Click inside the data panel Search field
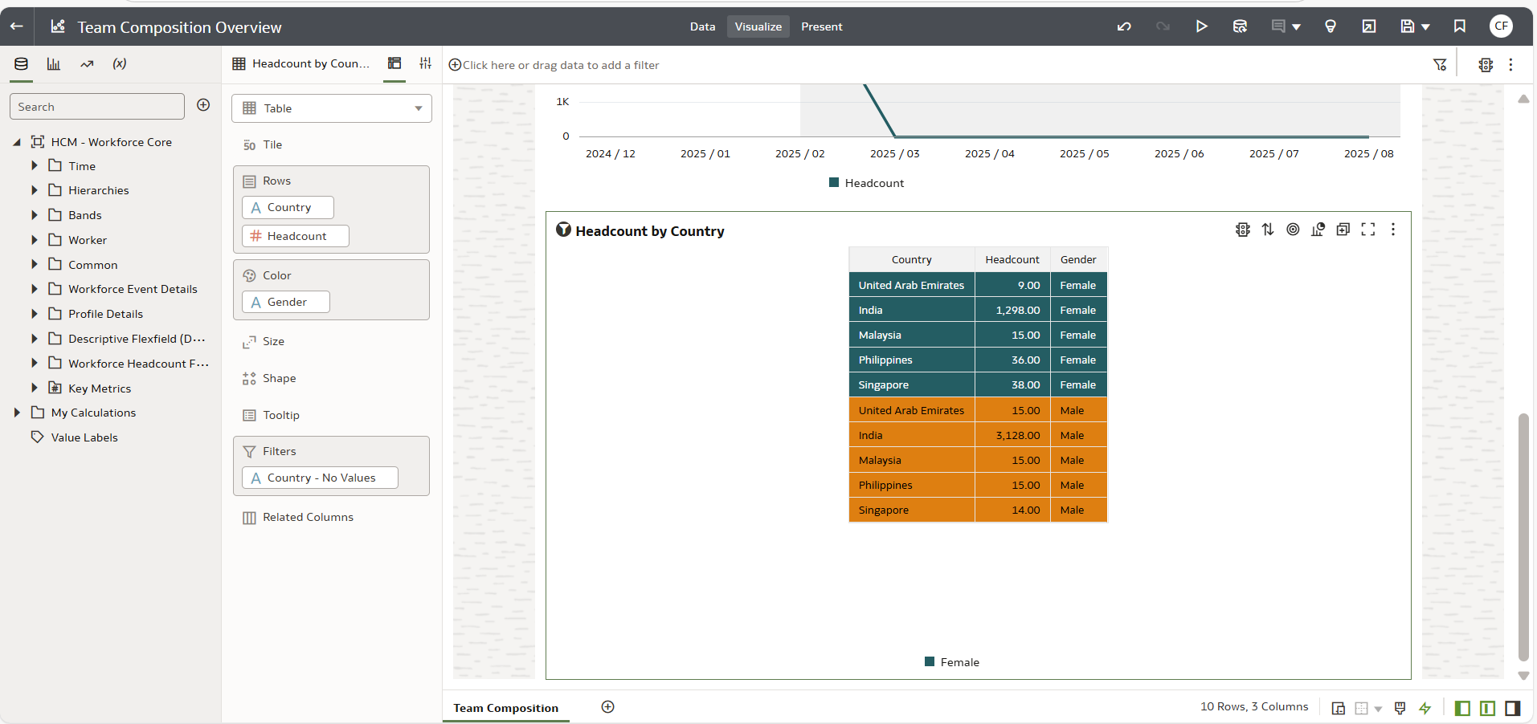Viewport: 1537px width, 724px height. click(96, 106)
